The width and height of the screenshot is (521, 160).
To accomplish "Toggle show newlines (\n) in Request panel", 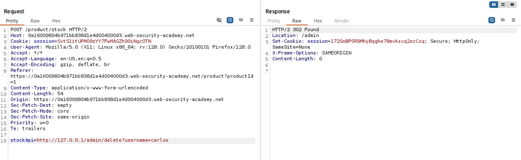I will [x=241, y=20].
